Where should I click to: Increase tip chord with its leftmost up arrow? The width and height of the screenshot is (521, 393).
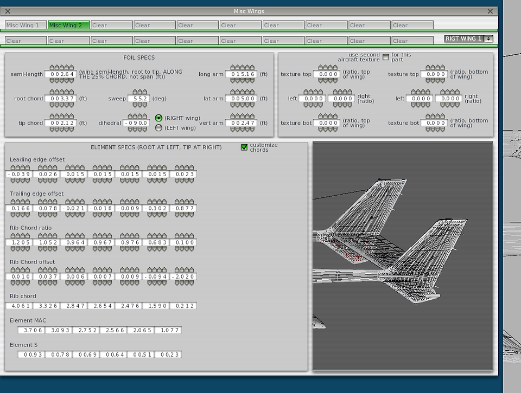pos(52,117)
